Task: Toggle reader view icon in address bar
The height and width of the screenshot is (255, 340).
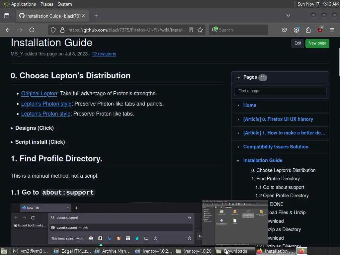Action: coord(191,30)
